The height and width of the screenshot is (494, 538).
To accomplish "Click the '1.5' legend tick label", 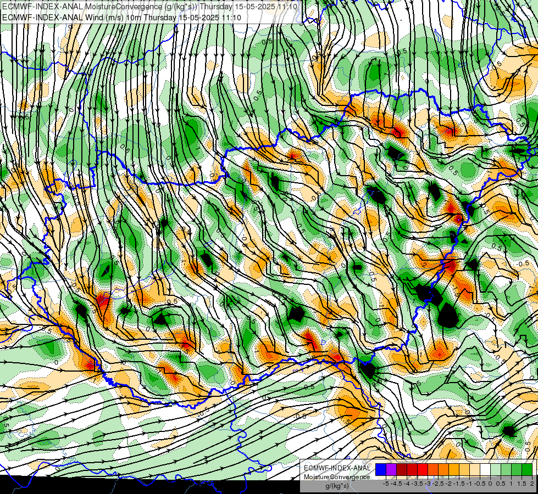I will coord(522,484).
